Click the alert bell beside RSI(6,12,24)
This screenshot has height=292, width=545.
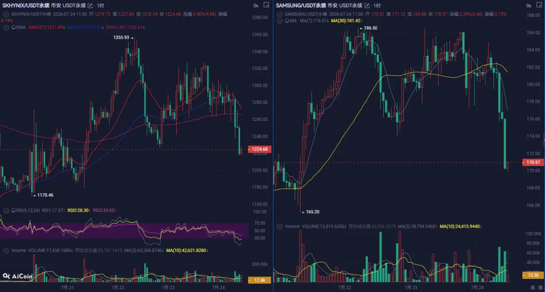pos(13,210)
